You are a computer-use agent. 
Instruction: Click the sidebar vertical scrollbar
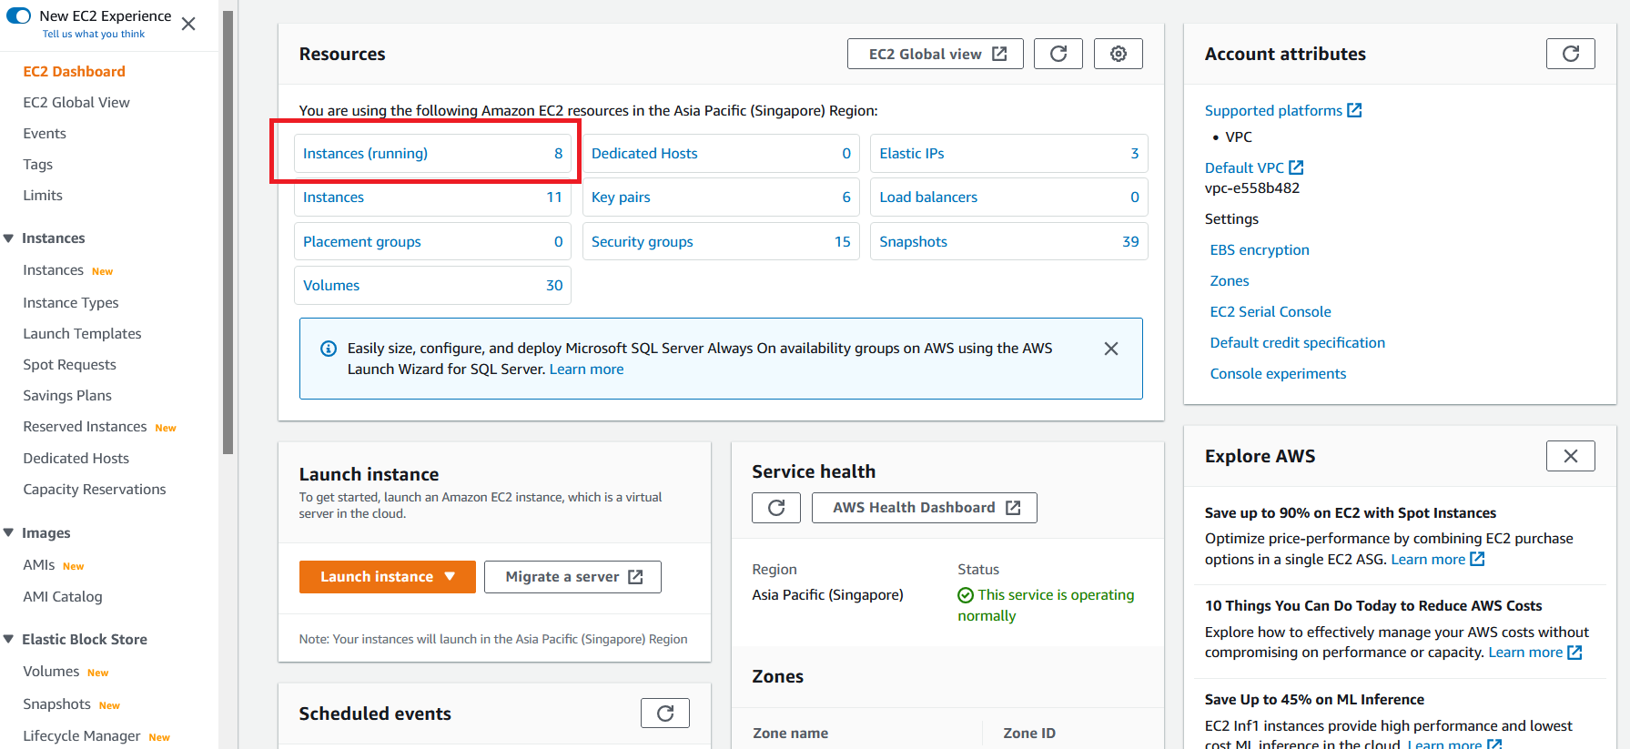click(x=228, y=232)
